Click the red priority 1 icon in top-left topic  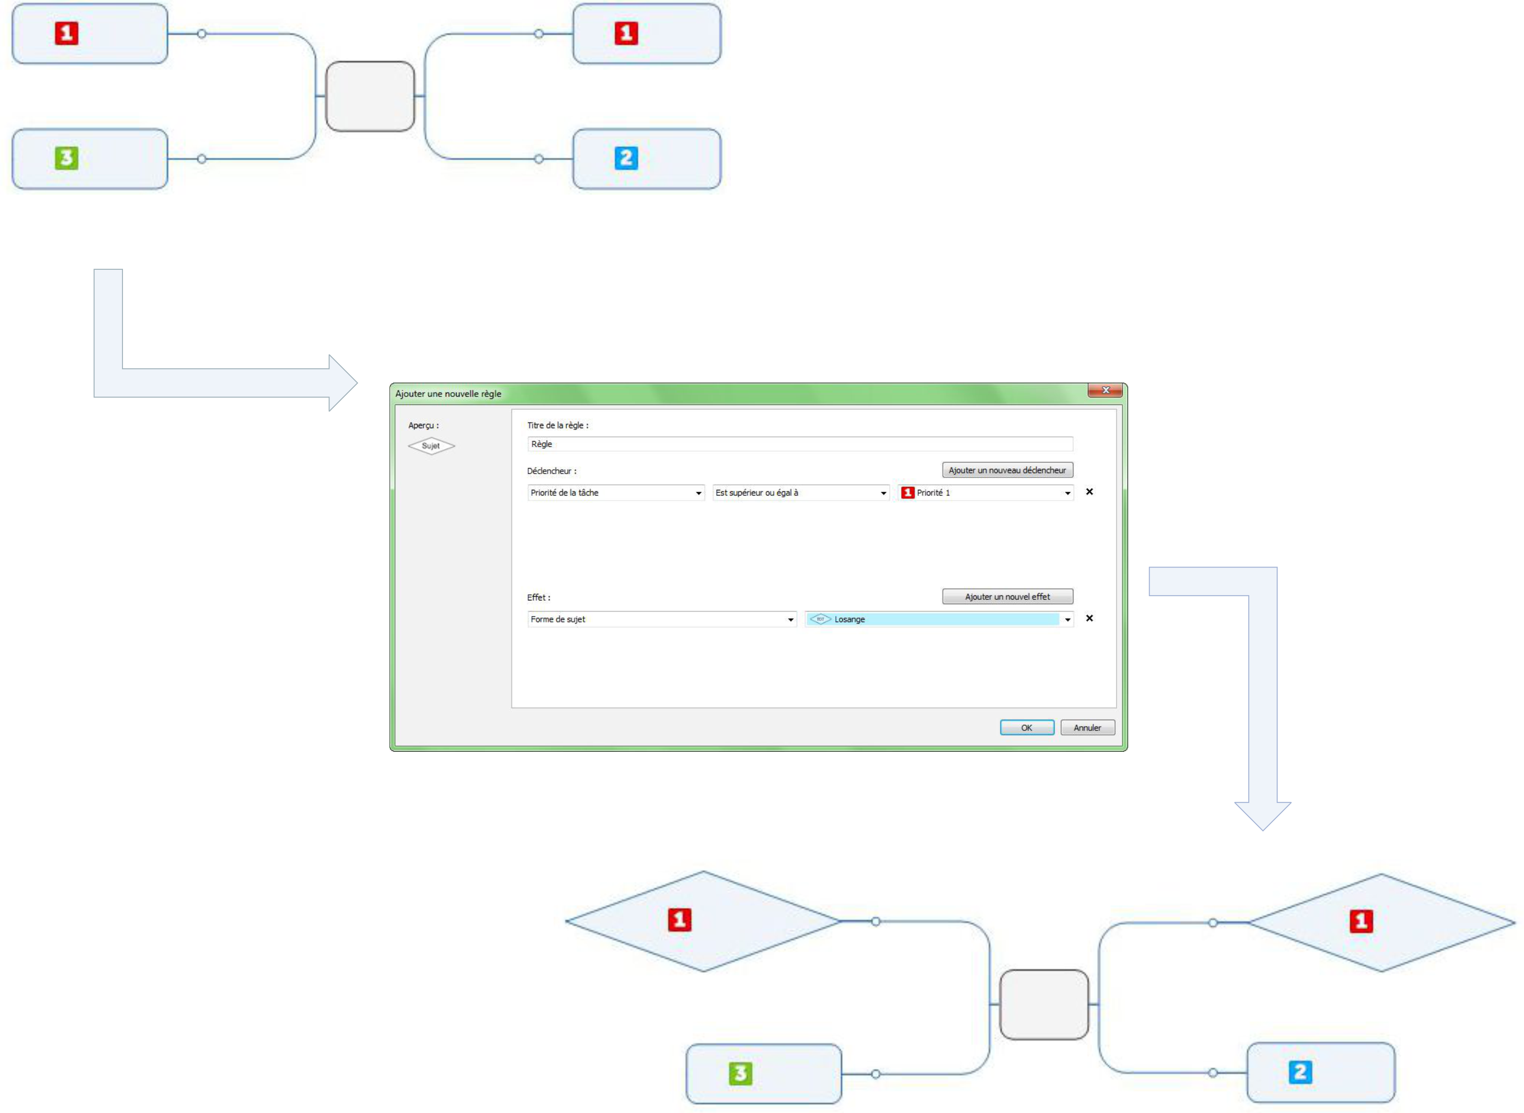tap(66, 33)
